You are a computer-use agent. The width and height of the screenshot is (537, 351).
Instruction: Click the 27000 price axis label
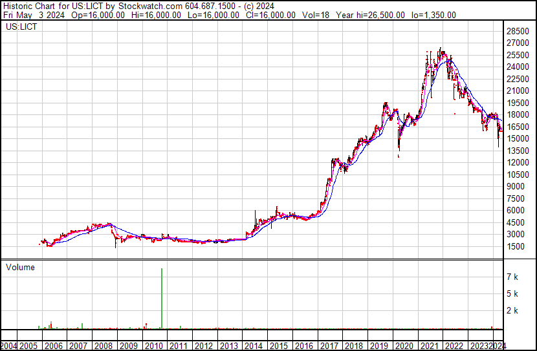point(518,43)
